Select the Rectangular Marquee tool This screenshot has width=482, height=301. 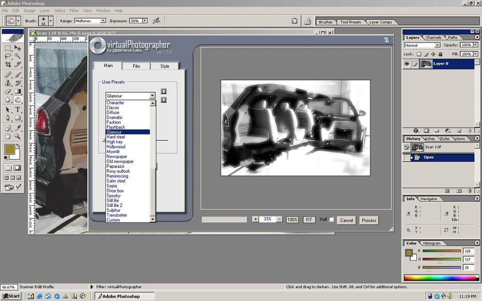tap(8, 48)
